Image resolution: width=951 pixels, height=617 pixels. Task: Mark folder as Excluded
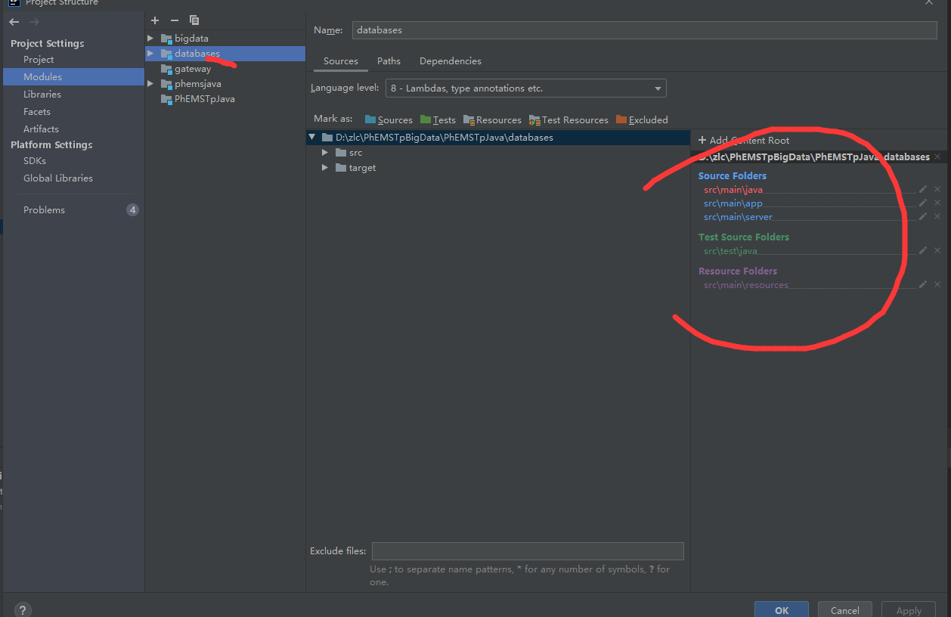pos(642,120)
